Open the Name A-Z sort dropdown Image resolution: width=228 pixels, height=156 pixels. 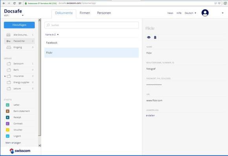tap(52, 34)
